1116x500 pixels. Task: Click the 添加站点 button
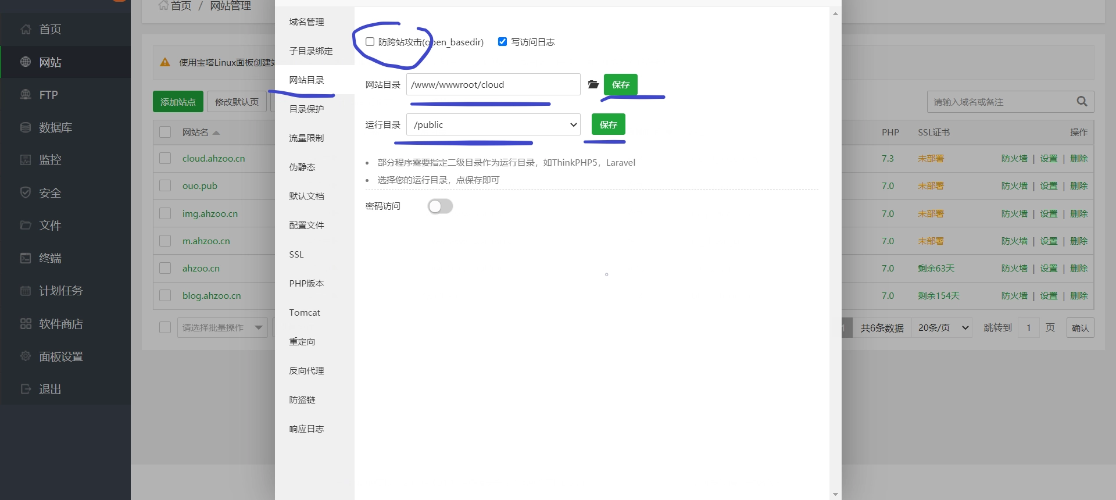coord(178,102)
